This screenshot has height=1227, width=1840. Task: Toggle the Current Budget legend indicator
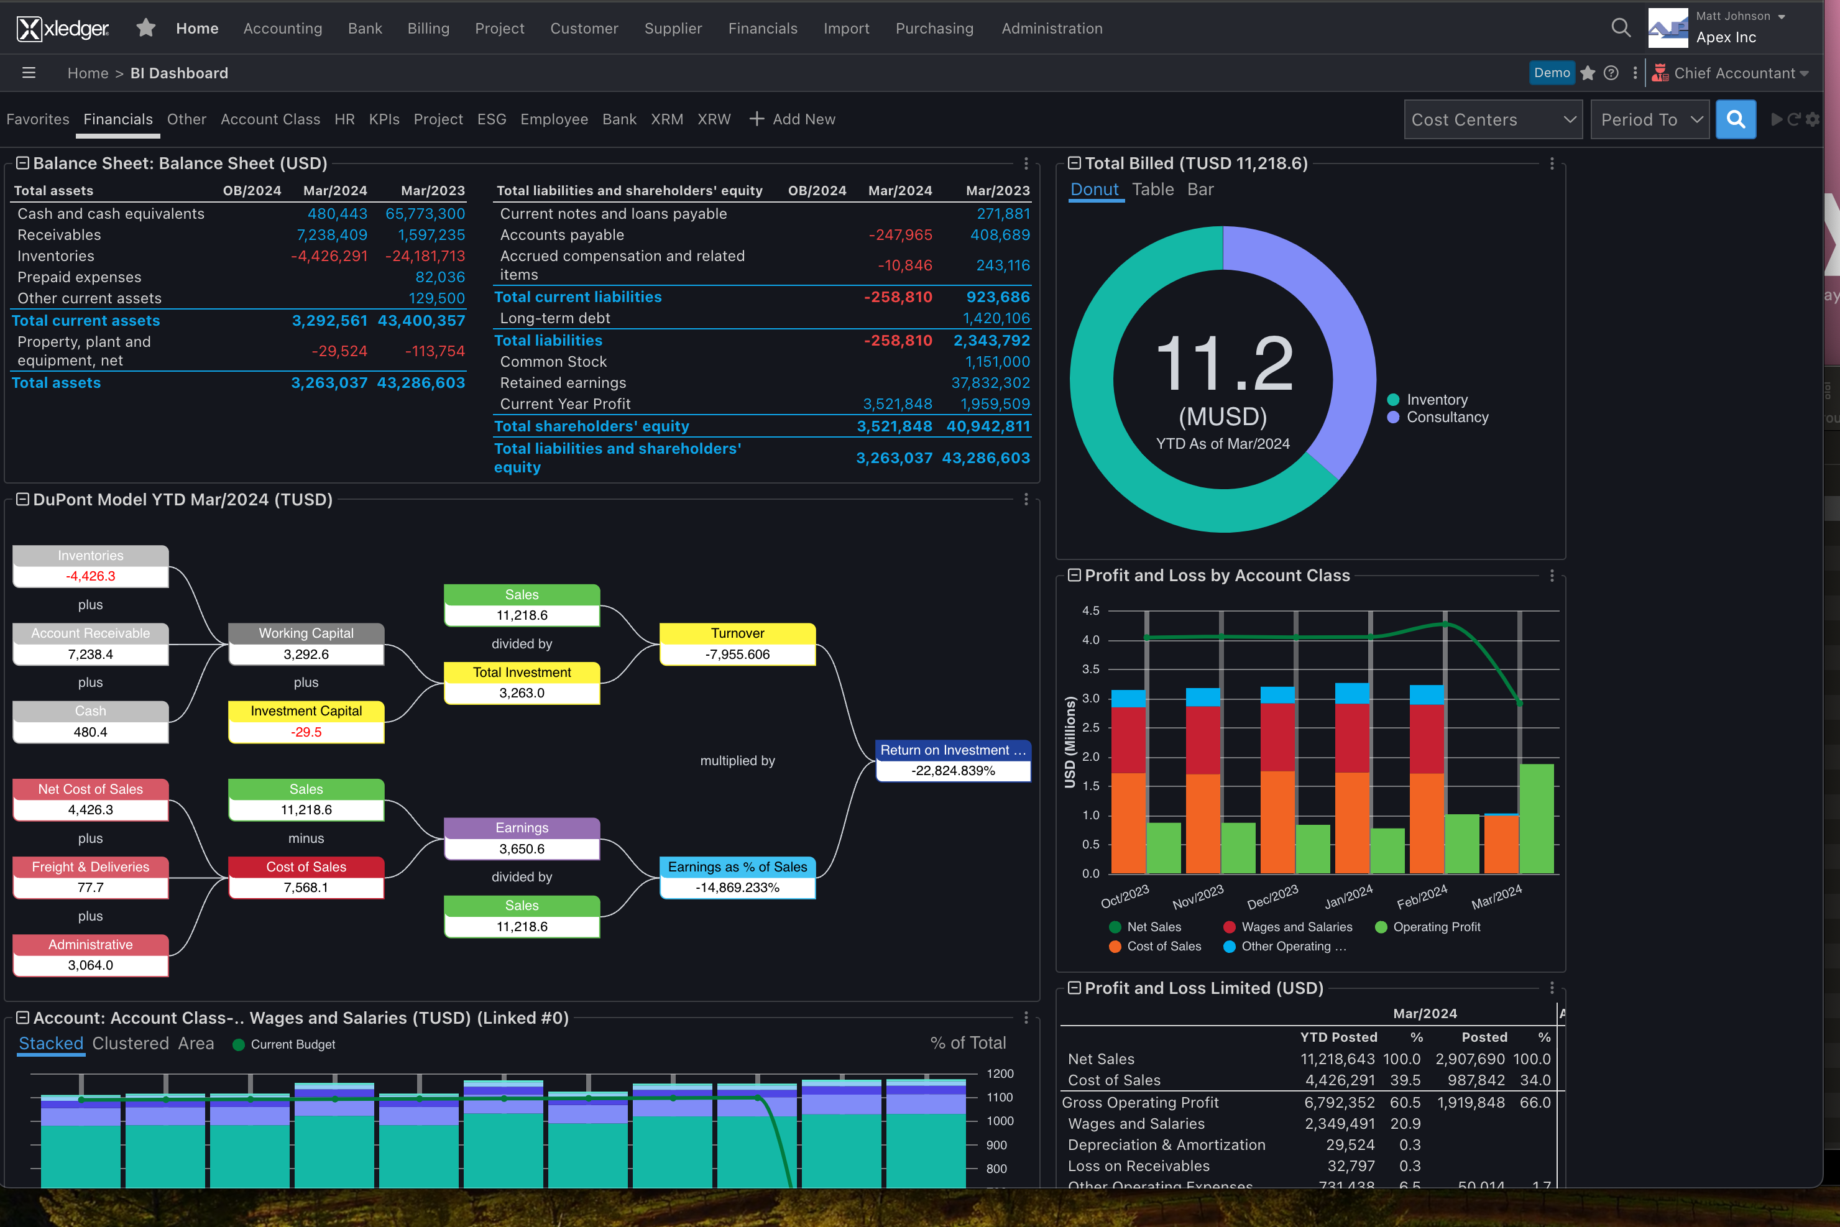pos(239,1044)
